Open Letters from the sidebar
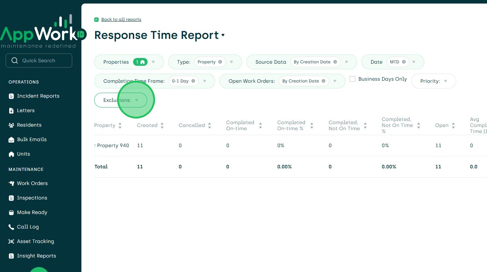Viewport: 487px width, 272px height. (x=26, y=111)
